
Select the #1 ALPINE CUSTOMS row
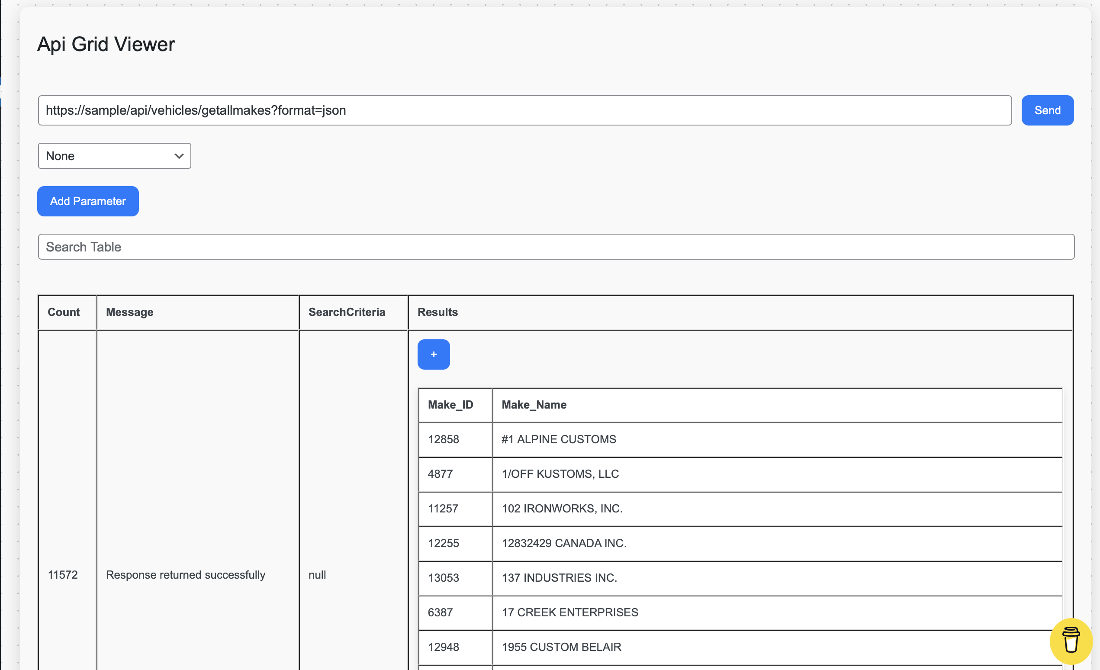pos(559,440)
